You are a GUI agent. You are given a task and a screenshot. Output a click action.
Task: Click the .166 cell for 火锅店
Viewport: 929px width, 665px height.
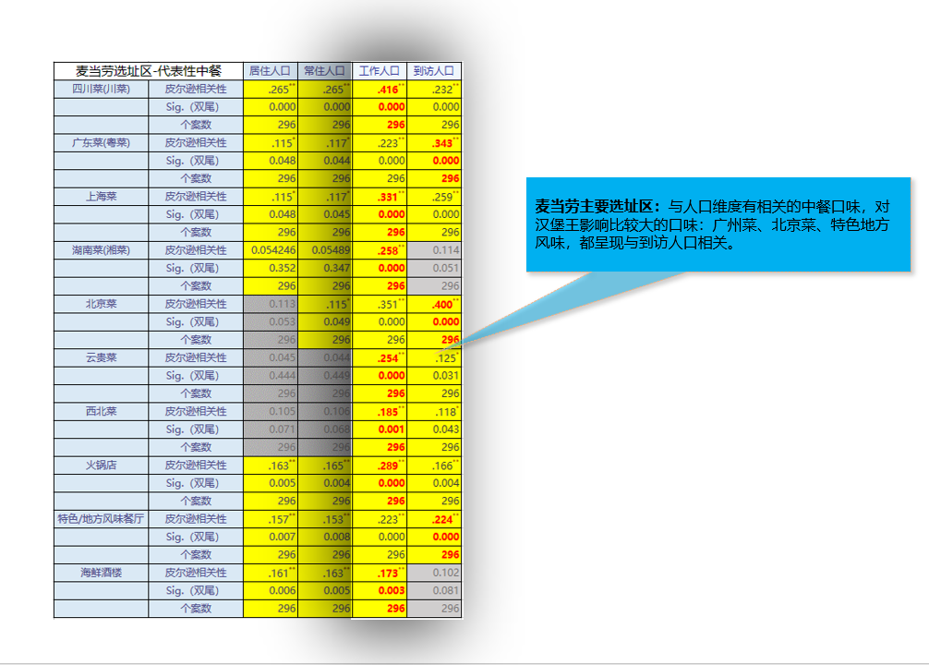click(x=434, y=465)
